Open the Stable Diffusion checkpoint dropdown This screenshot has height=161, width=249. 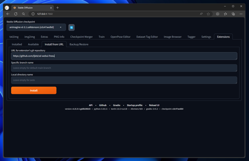click(x=36, y=27)
